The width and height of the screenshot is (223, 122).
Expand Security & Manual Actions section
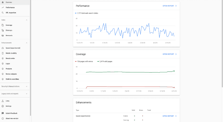pos(27,87)
